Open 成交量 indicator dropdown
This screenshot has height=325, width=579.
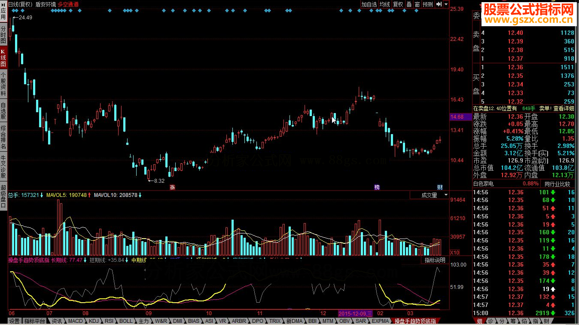[429, 195]
